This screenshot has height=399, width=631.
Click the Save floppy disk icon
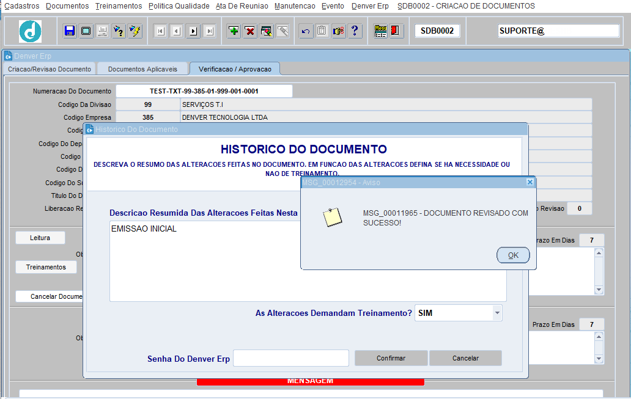[70, 31]
